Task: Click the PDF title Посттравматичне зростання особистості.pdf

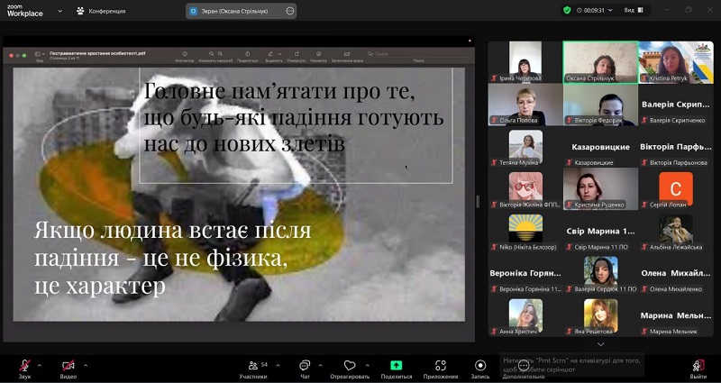Action: (97, 53)
